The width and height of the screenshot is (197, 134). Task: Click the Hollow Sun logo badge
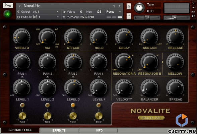tap(151, 118)
